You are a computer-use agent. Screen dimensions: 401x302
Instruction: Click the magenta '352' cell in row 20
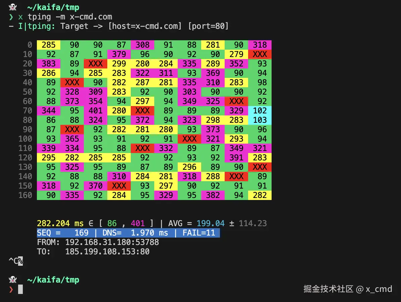(x=236, y=64)
